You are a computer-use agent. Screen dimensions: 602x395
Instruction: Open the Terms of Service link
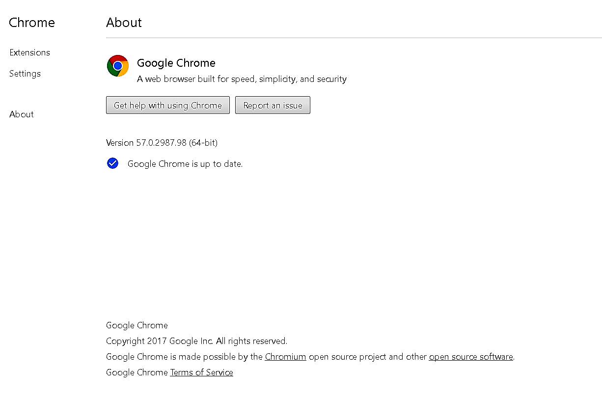pos(201,372)
